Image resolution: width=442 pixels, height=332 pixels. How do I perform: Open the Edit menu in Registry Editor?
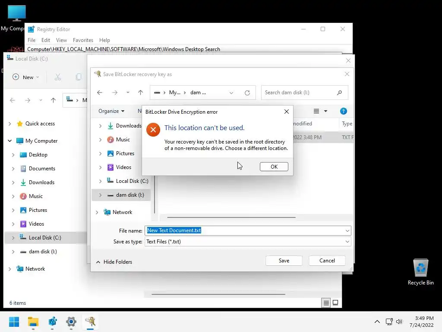[46, 40]
